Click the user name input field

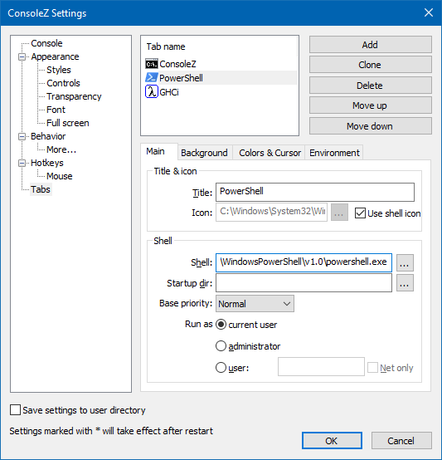[321, 366]
